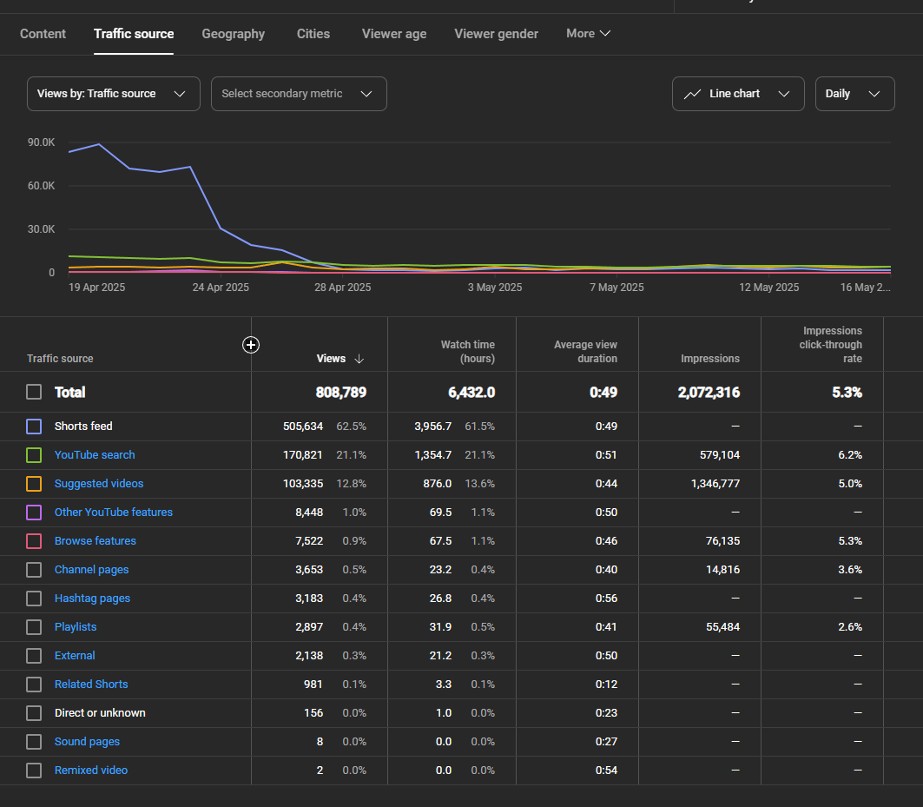923x807 pixels.
Task: Click the Watch time (hours) column header
Action: 467,352
